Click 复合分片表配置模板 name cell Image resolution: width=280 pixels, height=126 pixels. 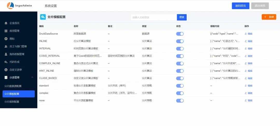coord(85,93)
